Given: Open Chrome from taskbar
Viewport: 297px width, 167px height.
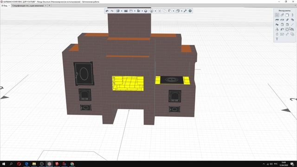Looking at the screenshot, I should 72,164.
